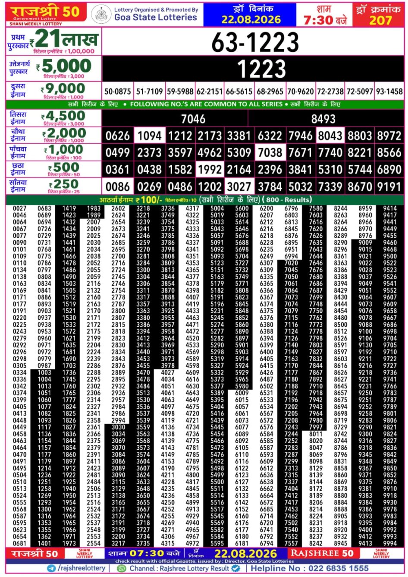Screen dimensions: 408x577
Task: Select eighth prize number 7020
Action: (291, 263)
